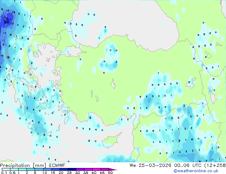
Task: Click the '7' precipitation value near Greece
Action: [x=27, y=109]
